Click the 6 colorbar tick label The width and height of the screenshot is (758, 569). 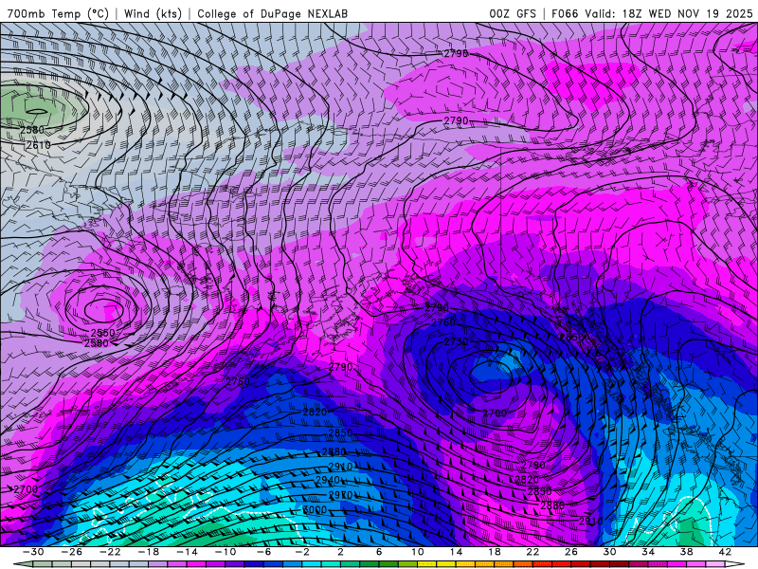pyautogui.click(x=379, y=552)
